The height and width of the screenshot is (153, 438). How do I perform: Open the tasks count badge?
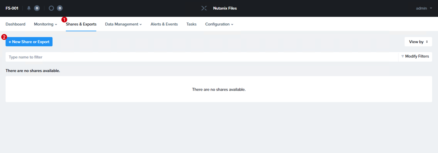click(x=60, y=8)
